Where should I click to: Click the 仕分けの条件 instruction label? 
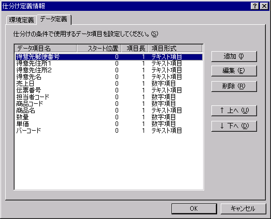click(85, 34)
